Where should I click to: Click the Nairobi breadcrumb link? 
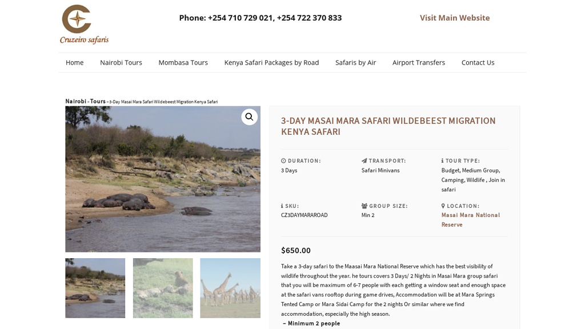76,102
